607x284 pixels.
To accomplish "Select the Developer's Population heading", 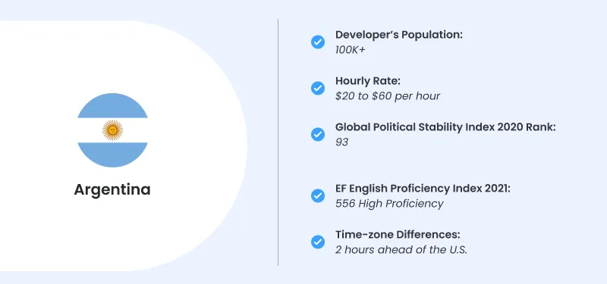I will 399,35.
